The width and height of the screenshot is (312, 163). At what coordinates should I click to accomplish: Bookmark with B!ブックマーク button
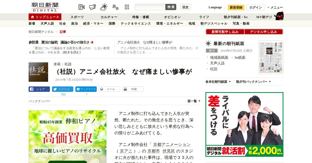coord(86,89)
